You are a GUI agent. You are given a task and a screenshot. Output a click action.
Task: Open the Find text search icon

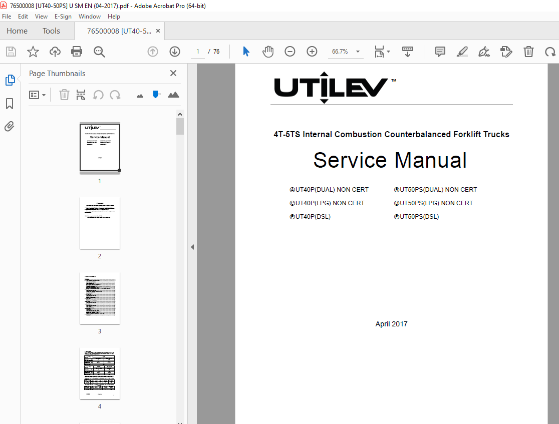pyautogui.click(x=99, y=52)
